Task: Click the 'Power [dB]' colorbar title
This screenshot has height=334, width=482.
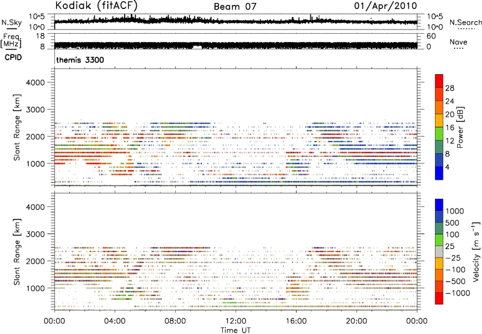Action: click(460, 127)
